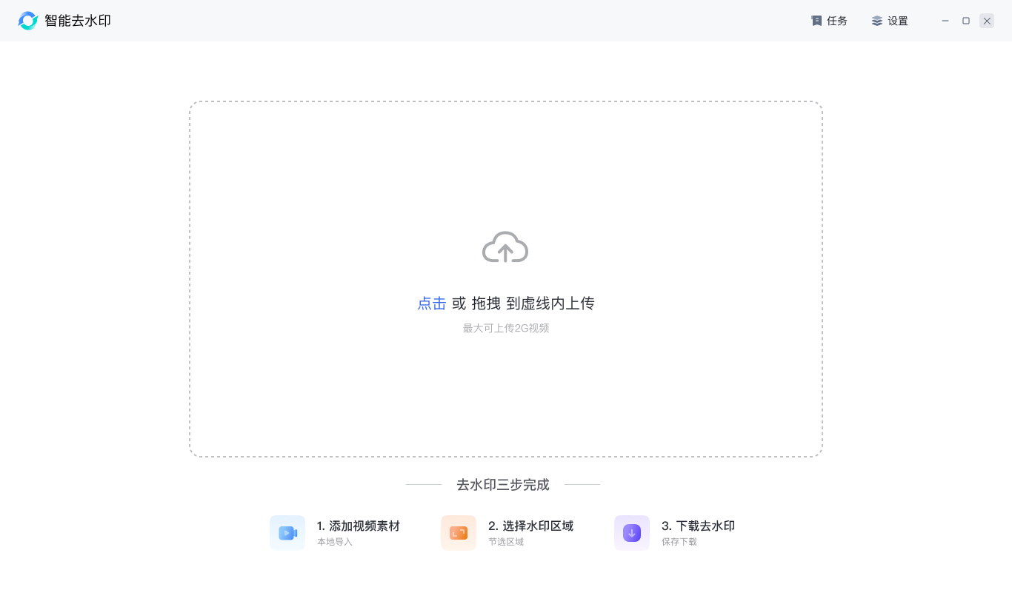Click the 最大可上传2G视频 hint text
This screenshot has height=607, width=1012.
[x=506, y=328]
